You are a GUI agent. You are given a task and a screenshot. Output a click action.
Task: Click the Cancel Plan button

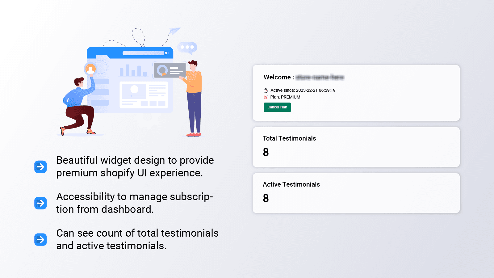(x=277, y=107)
